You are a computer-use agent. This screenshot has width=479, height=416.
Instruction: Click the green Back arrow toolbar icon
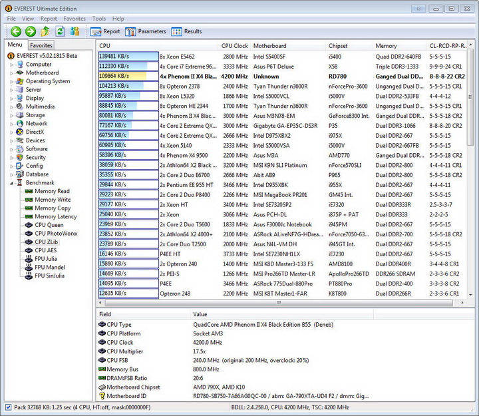[x=15, y=31]
